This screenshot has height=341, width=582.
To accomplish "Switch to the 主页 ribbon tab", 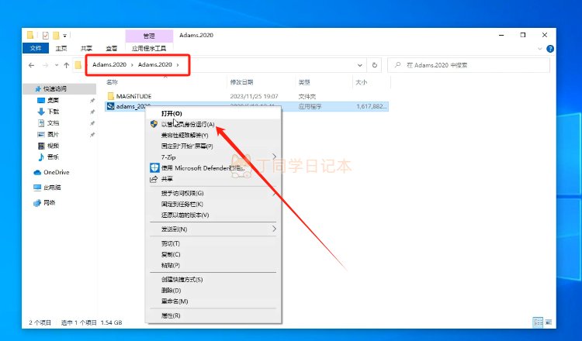I will 61,48.
